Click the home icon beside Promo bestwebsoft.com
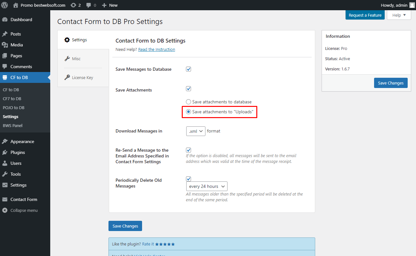Screen dimensions: 416x256 [16, 5]
